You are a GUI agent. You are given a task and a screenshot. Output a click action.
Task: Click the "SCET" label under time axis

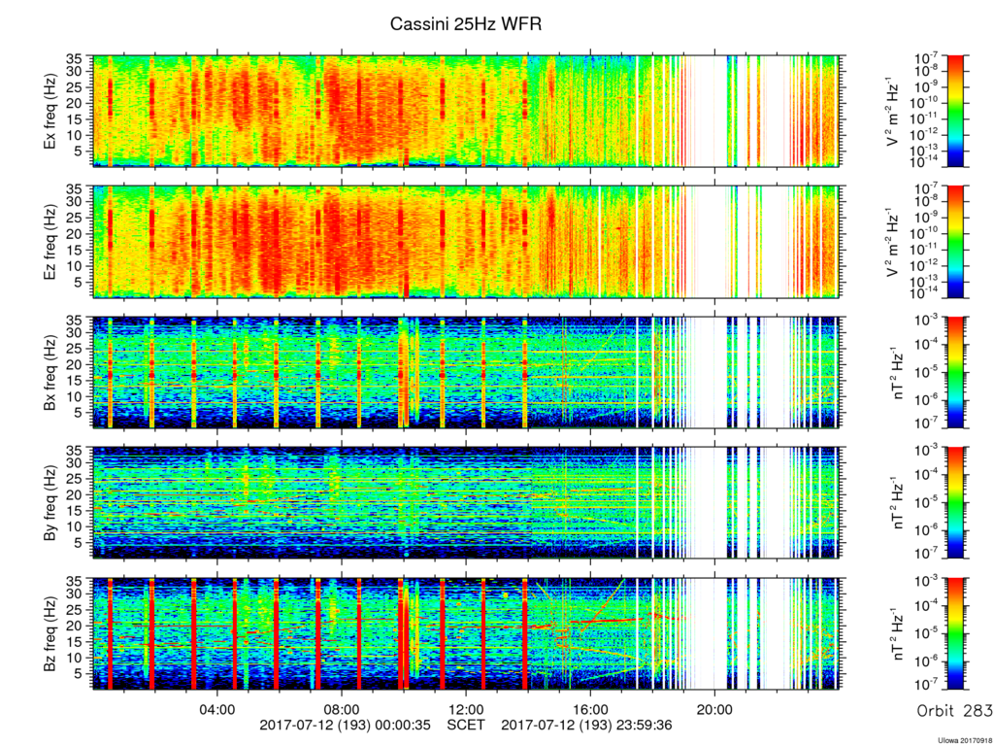[x=466, y=725]
